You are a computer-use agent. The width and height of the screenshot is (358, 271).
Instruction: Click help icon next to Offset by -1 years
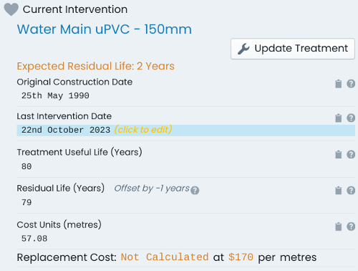pyautogui.click(x=195, y=191)
